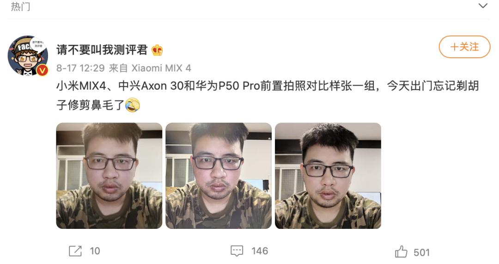The image size is (499, 264).
Task: Click the laughing-crying emoji in the post
Action: click(x=133, y=105)
